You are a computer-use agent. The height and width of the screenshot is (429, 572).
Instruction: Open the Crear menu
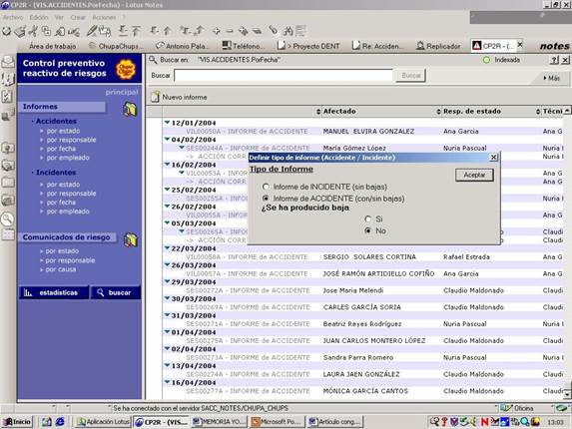(78, 17)
